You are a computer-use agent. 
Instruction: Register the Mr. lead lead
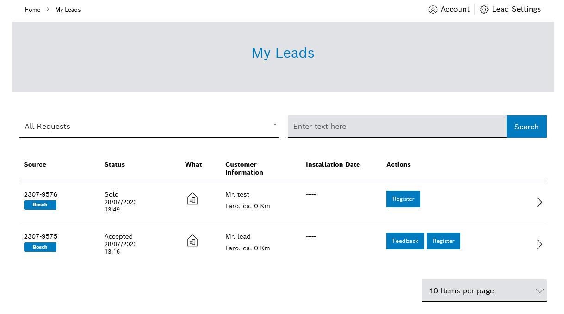[443, 241]
